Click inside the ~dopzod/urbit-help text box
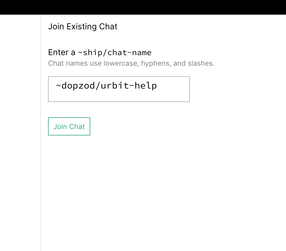The height and width of the screenshot is (251, 286). [119, 89]
